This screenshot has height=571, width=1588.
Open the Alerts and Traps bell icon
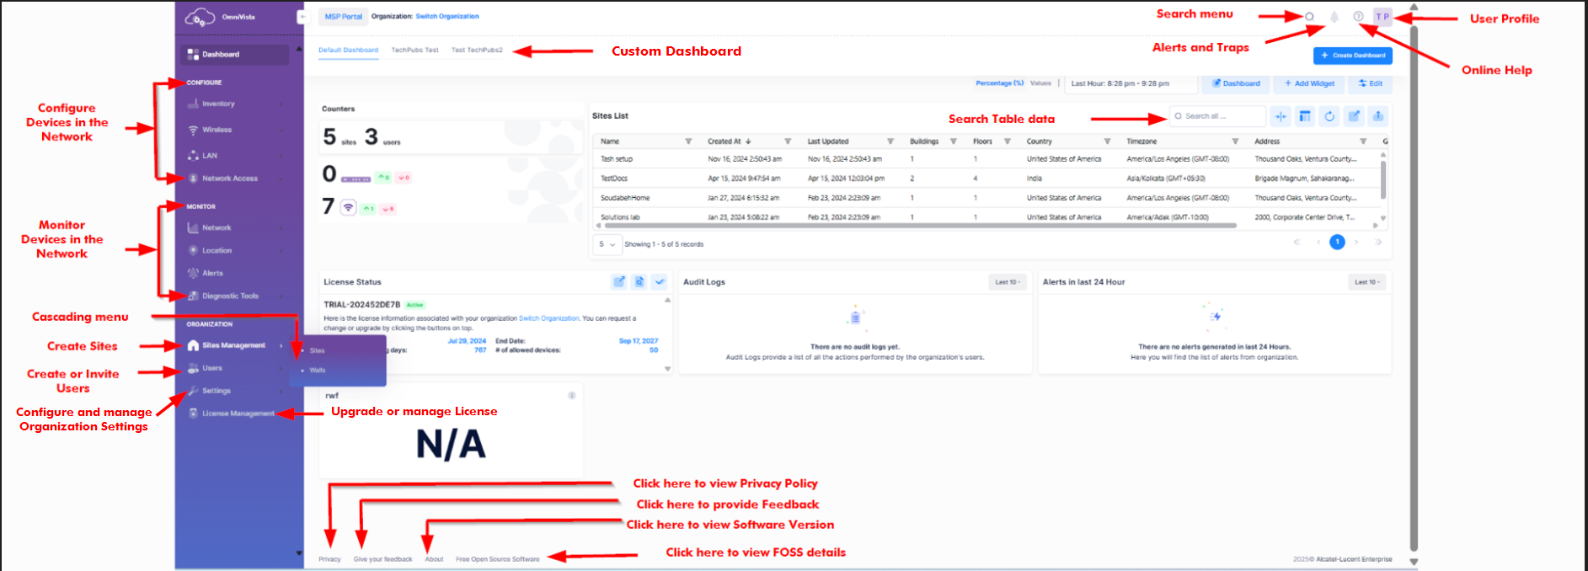[x=1334, y=17]
